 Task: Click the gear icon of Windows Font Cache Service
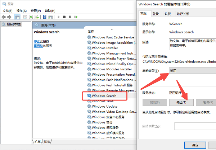pos(89,37)
